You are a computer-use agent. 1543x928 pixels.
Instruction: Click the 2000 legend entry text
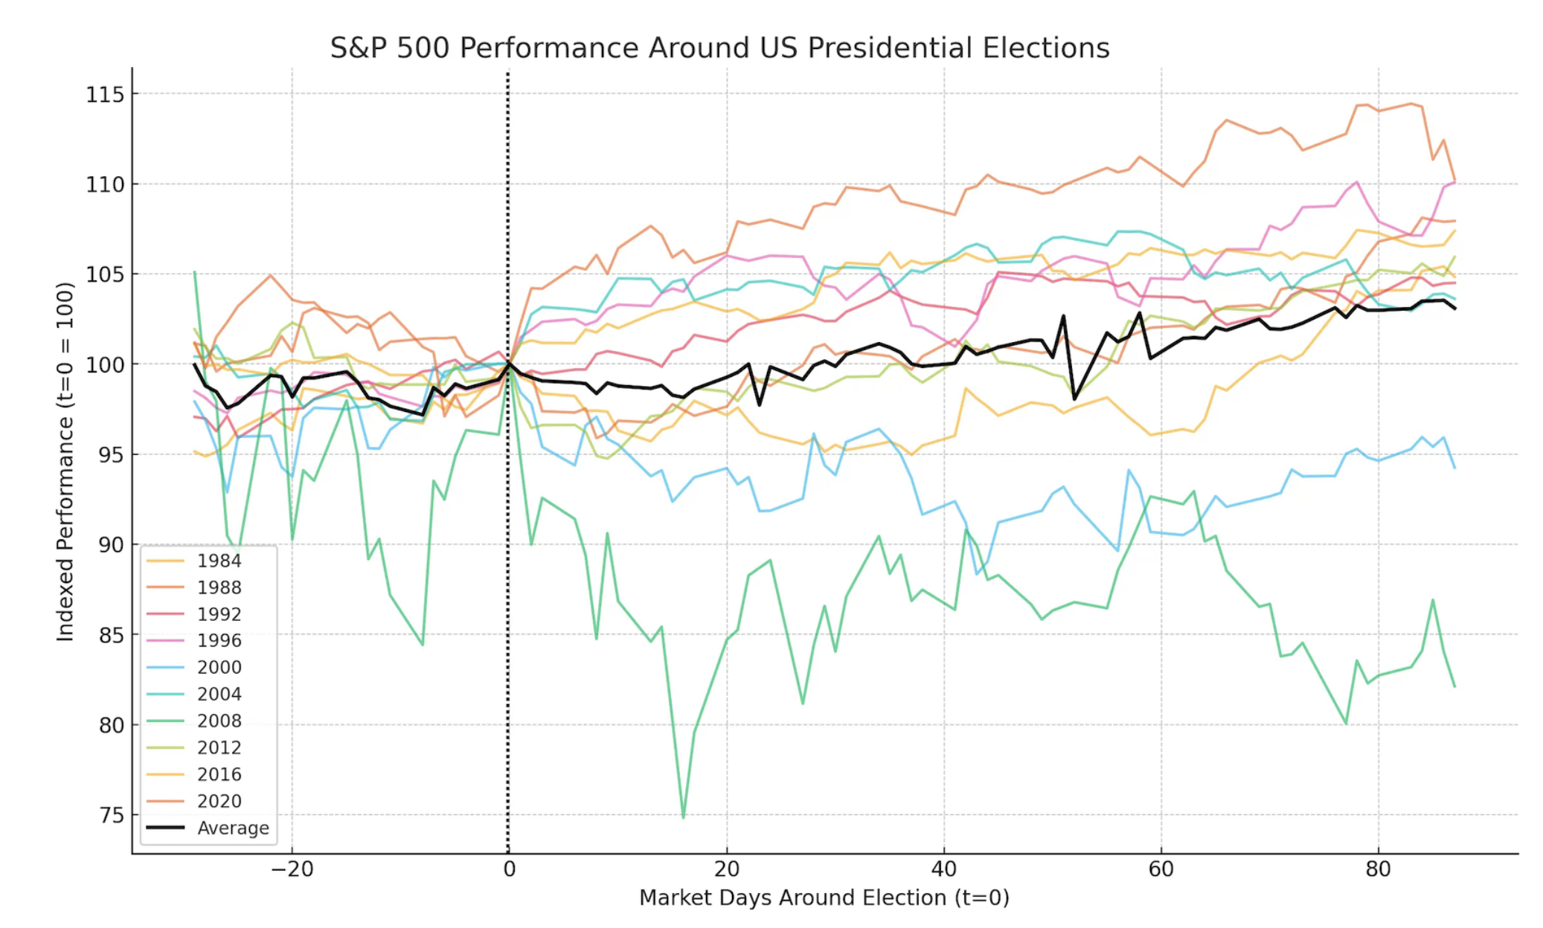coord(219,667)
